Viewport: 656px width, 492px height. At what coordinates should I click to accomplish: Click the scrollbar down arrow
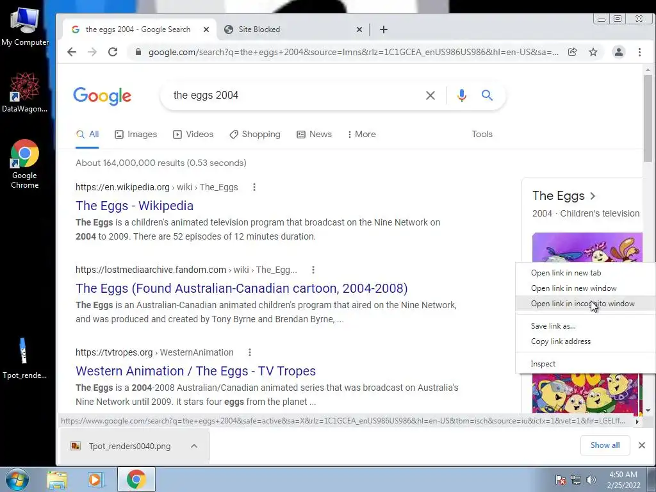[648, 411]
